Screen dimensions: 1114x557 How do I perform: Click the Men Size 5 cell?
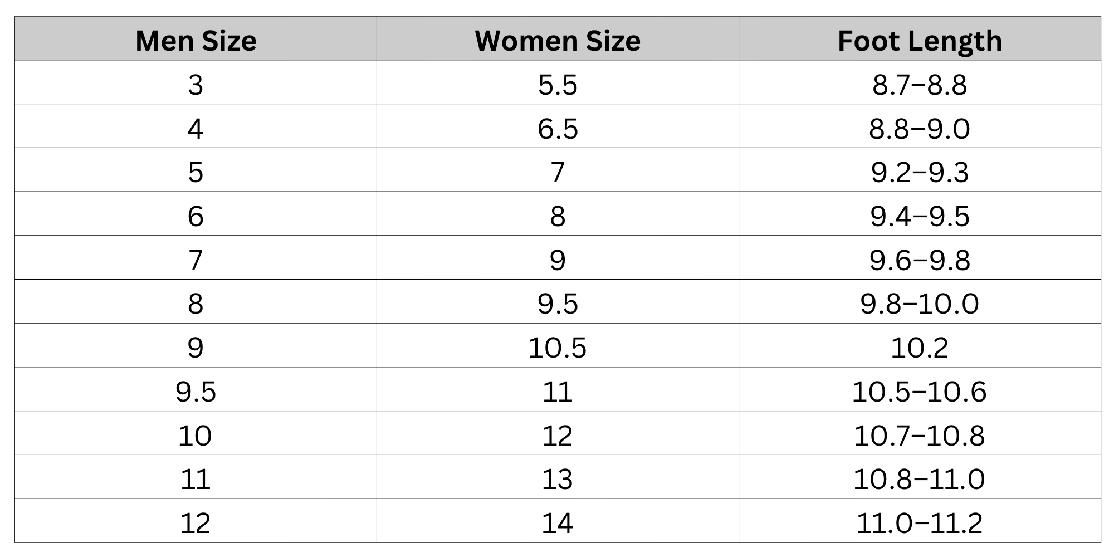(196, 170)
